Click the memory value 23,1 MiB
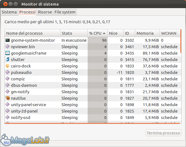 tap(151, 79)
